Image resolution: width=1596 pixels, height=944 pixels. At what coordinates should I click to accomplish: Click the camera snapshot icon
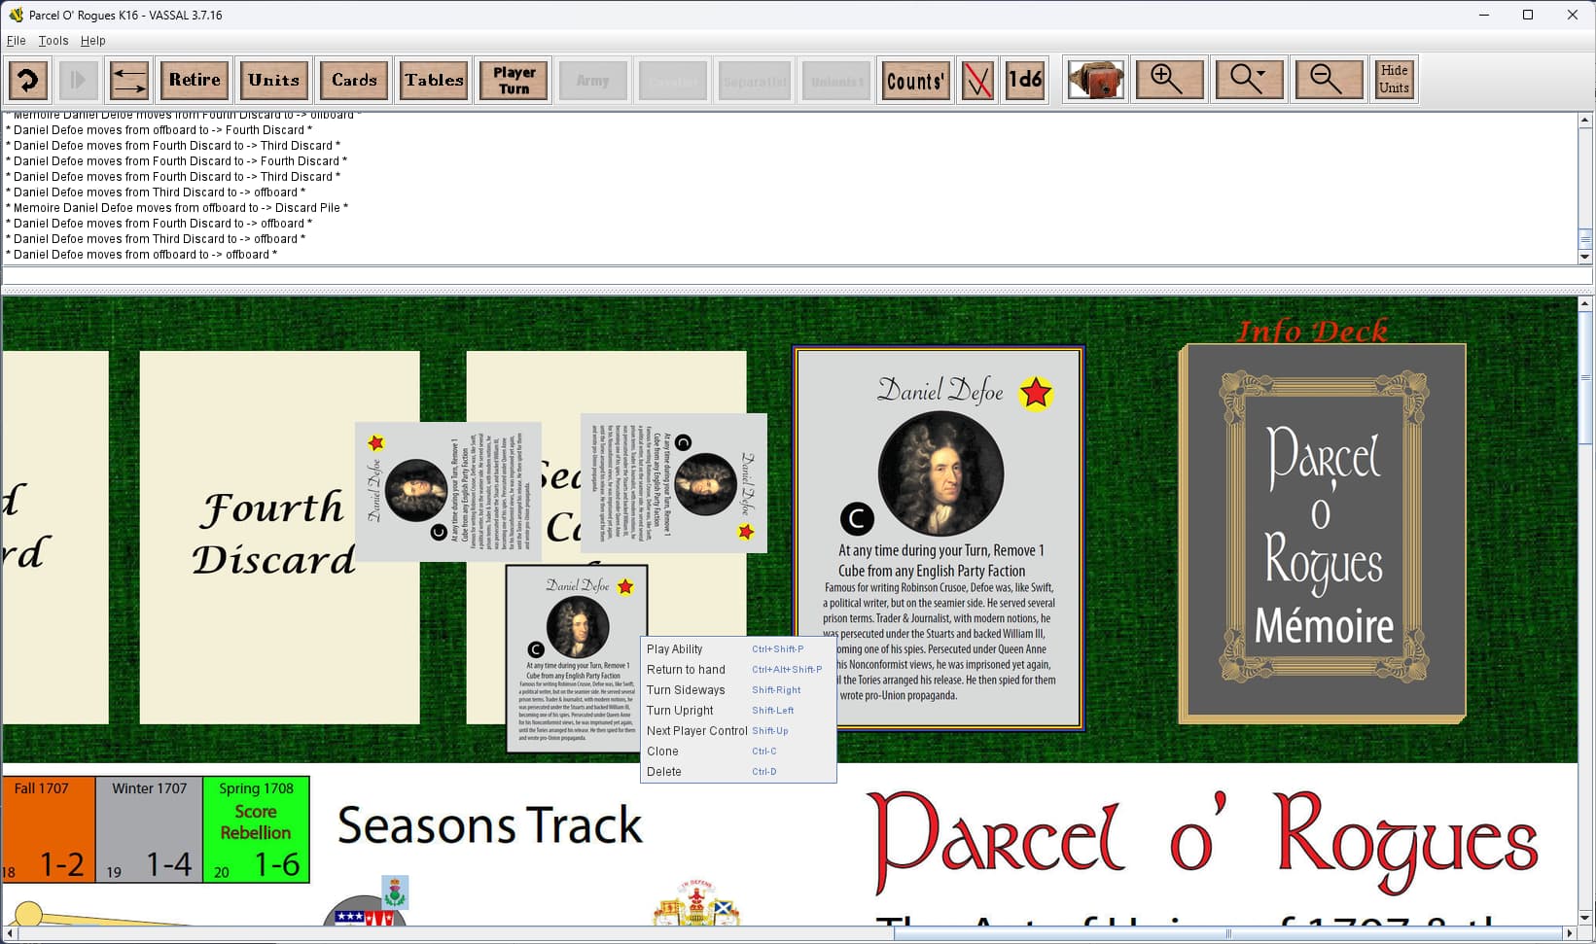[x=1096, y=80]
